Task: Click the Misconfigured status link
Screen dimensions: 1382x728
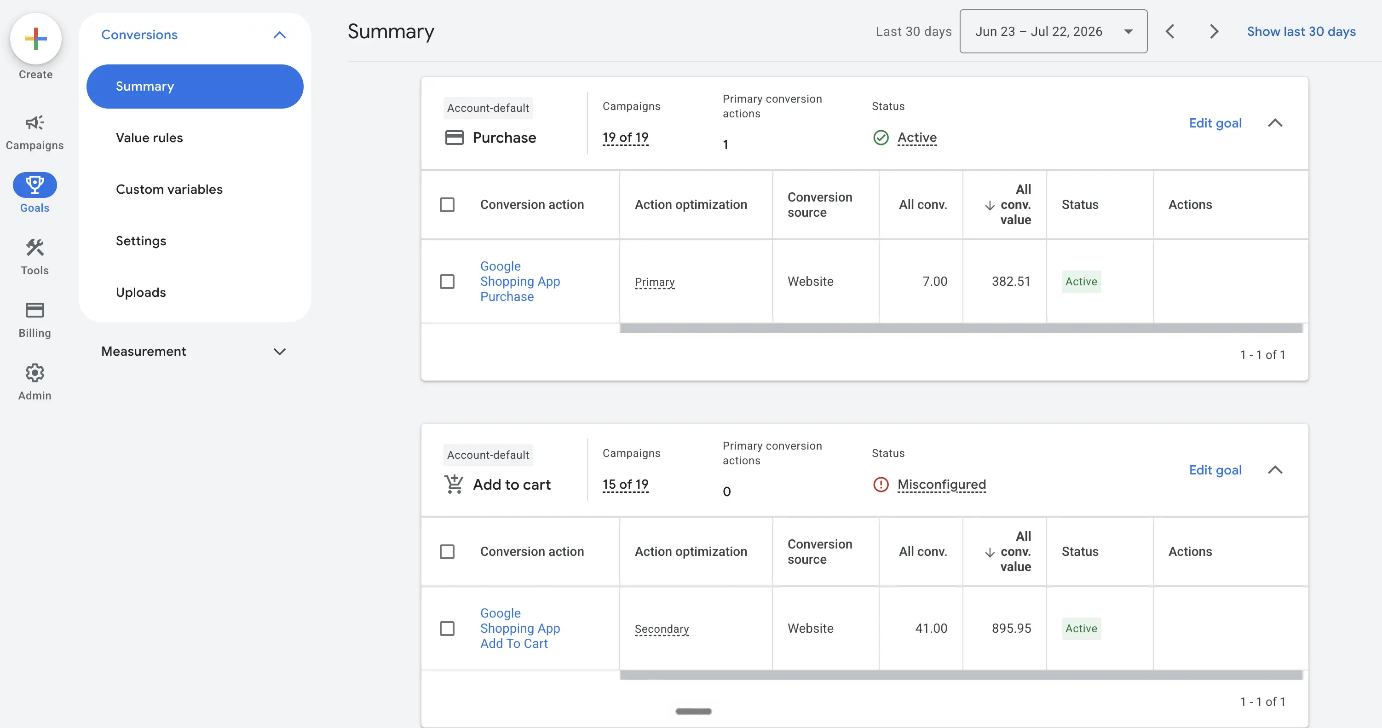Action: tap(942, 485)
